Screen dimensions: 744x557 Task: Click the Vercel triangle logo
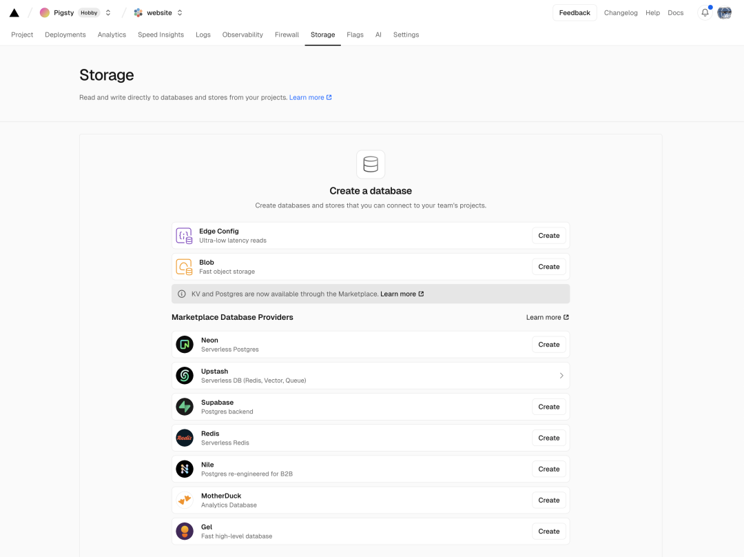14,12
